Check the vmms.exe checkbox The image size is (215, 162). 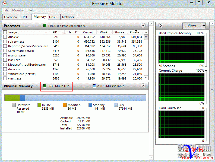pyautogui.click(x=5, y=78)
